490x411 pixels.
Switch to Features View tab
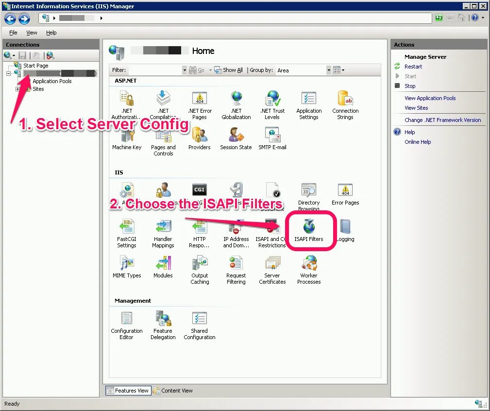tap(128, 391)
